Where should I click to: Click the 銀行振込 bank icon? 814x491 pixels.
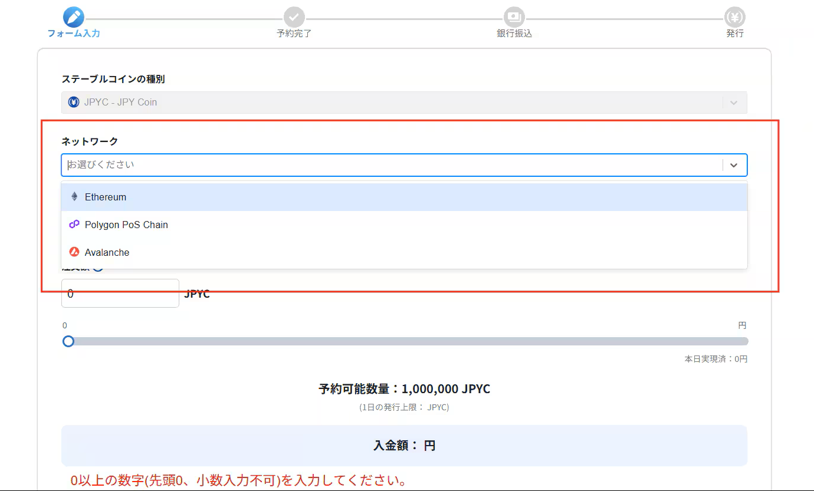click(513, 17)
